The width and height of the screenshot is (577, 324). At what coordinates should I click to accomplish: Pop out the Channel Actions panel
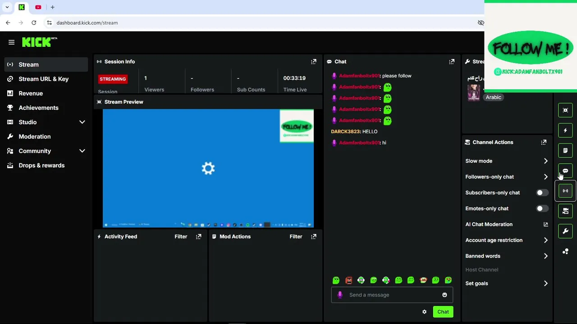coord(544,142)
